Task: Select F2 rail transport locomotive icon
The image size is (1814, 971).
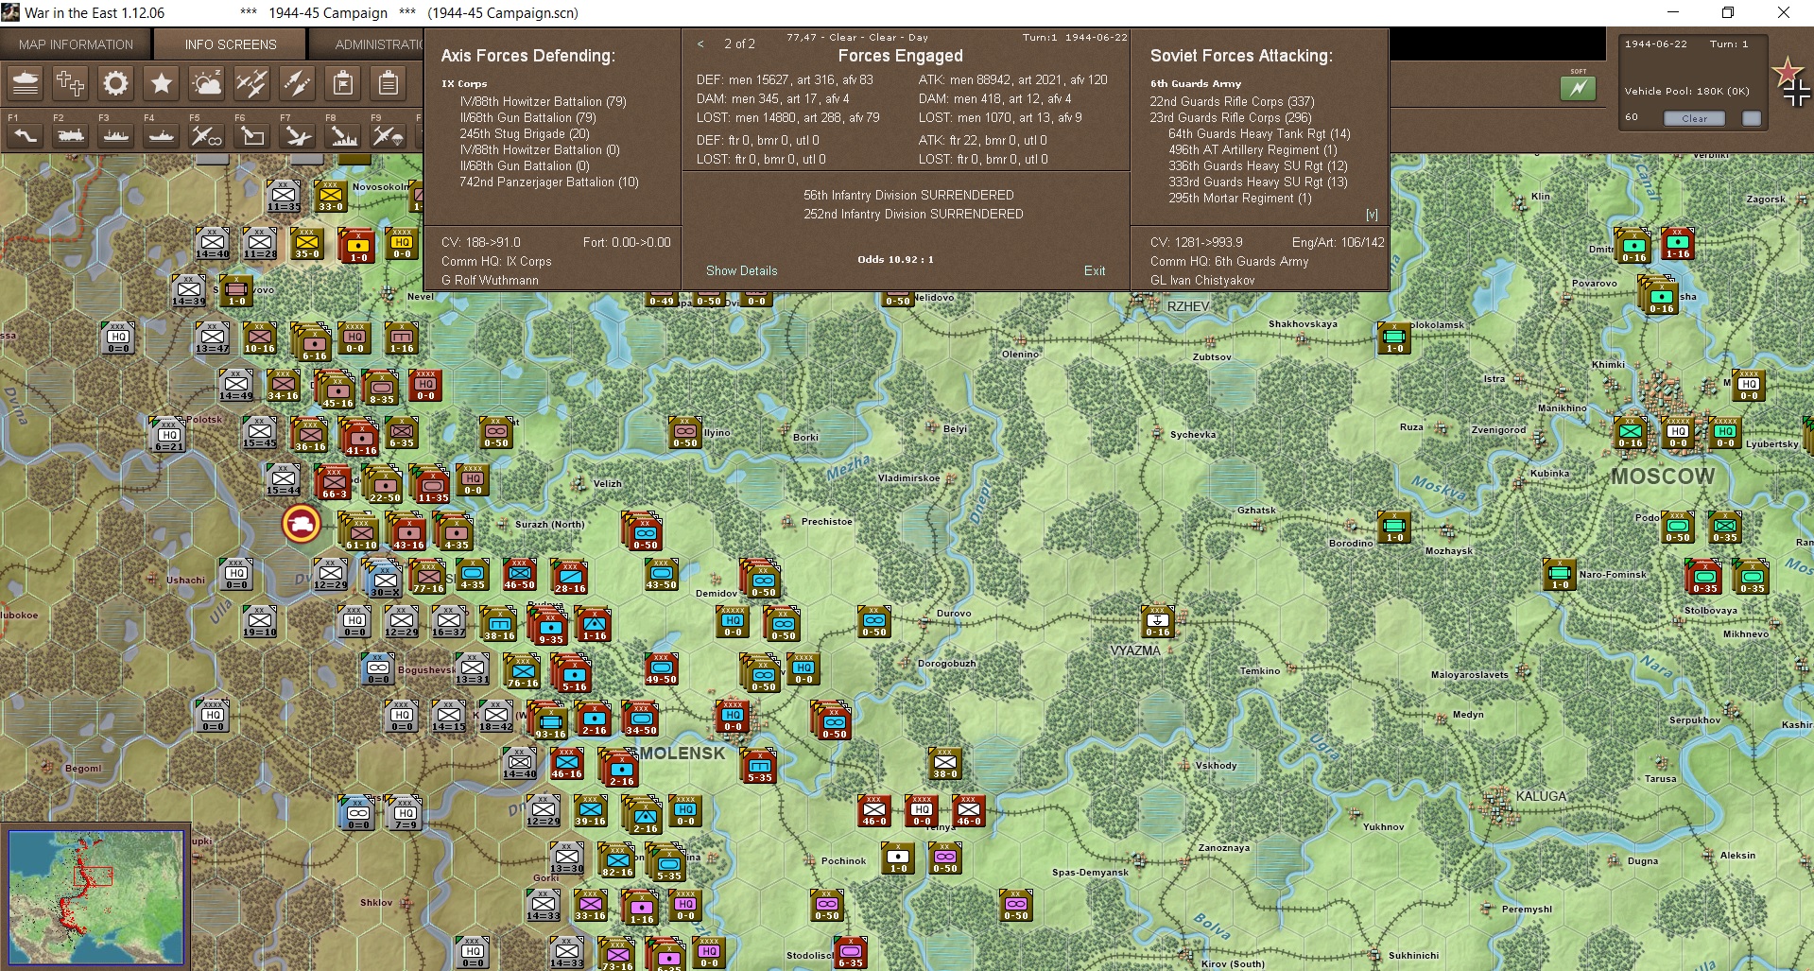Action: (x=71, y=136)
